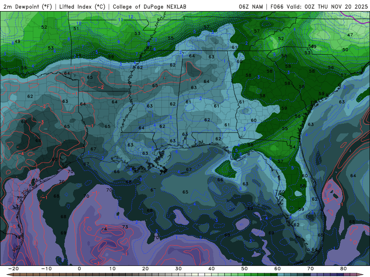The image size is (370, 277).
Task: Click "F066 Valid: 00Z THU NOV 20 2025" text
Action: click(319, 6)
